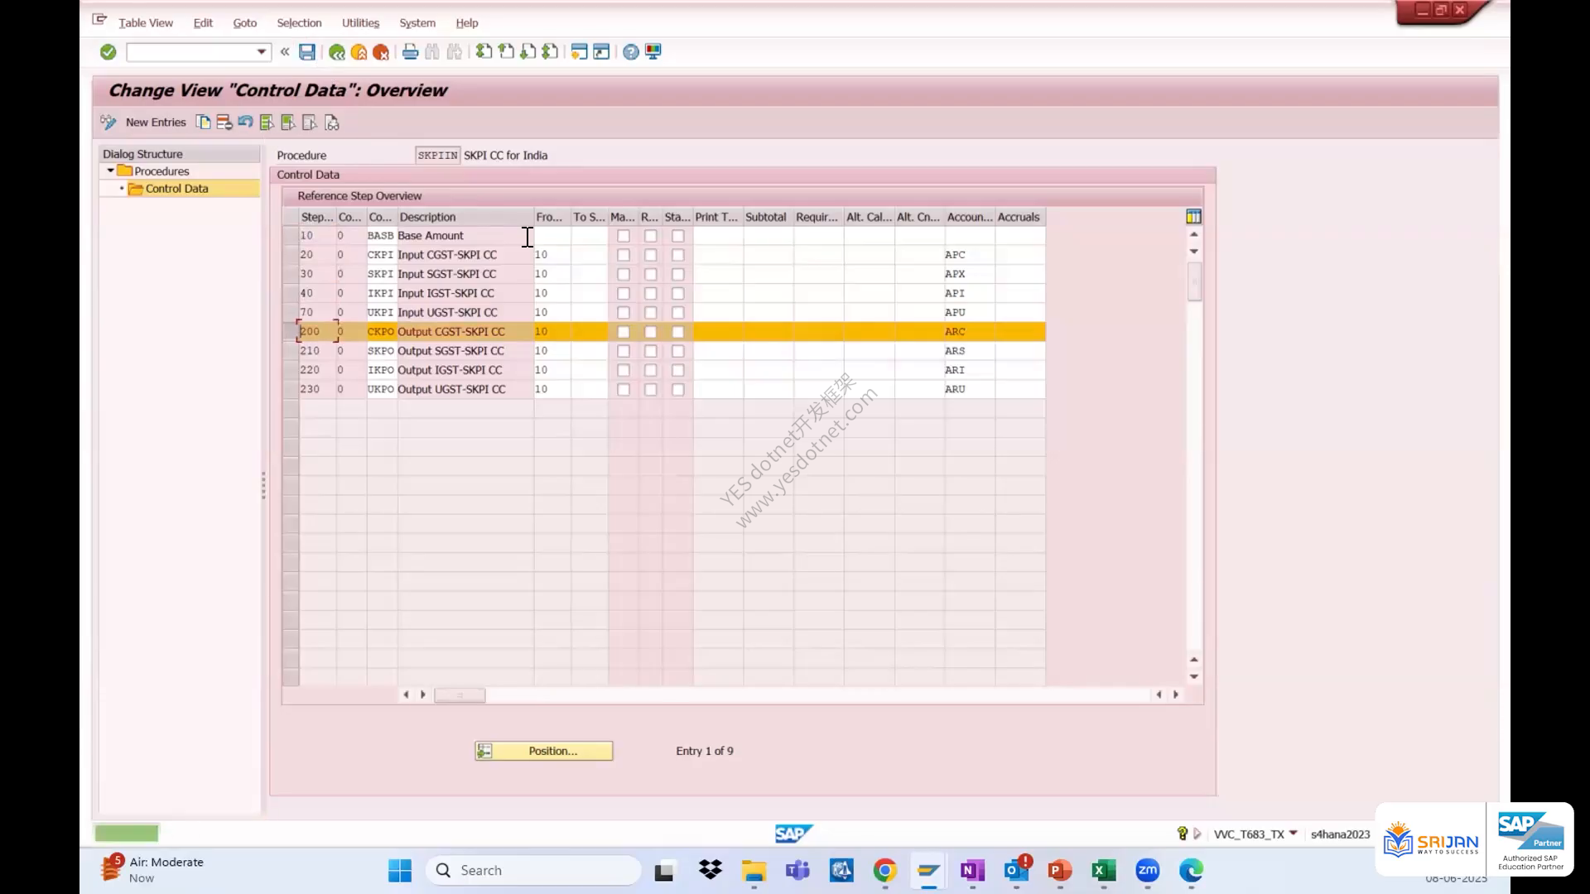Tick Manual checkbox for Output UGST-SKPI CC
Viewport: 1590px width, 894px height.
click(624, 389)
